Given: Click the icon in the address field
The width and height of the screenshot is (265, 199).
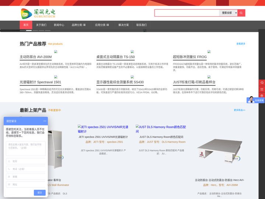Looking at the screenshot, I should [9, 185].
